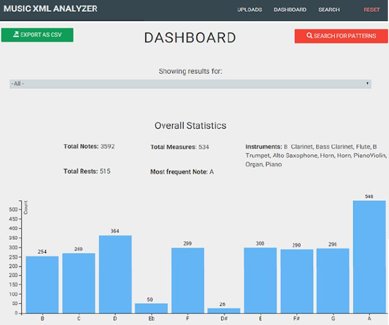This screenshot has width=389, height=325.
Task: Click the 'Total Notes: 3592' text
Action: tap(89, 146)
